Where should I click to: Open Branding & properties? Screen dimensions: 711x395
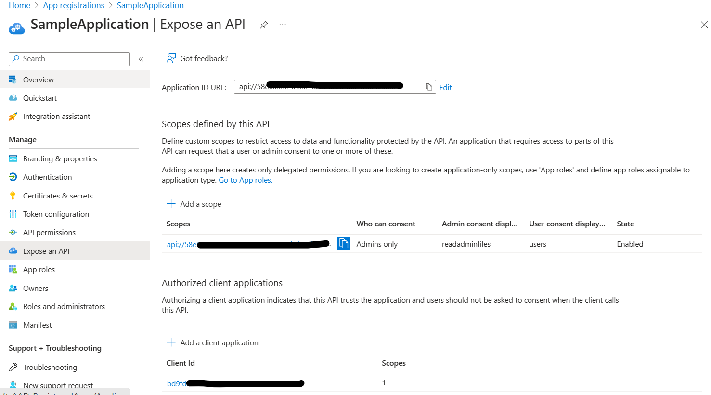[60, 159]
